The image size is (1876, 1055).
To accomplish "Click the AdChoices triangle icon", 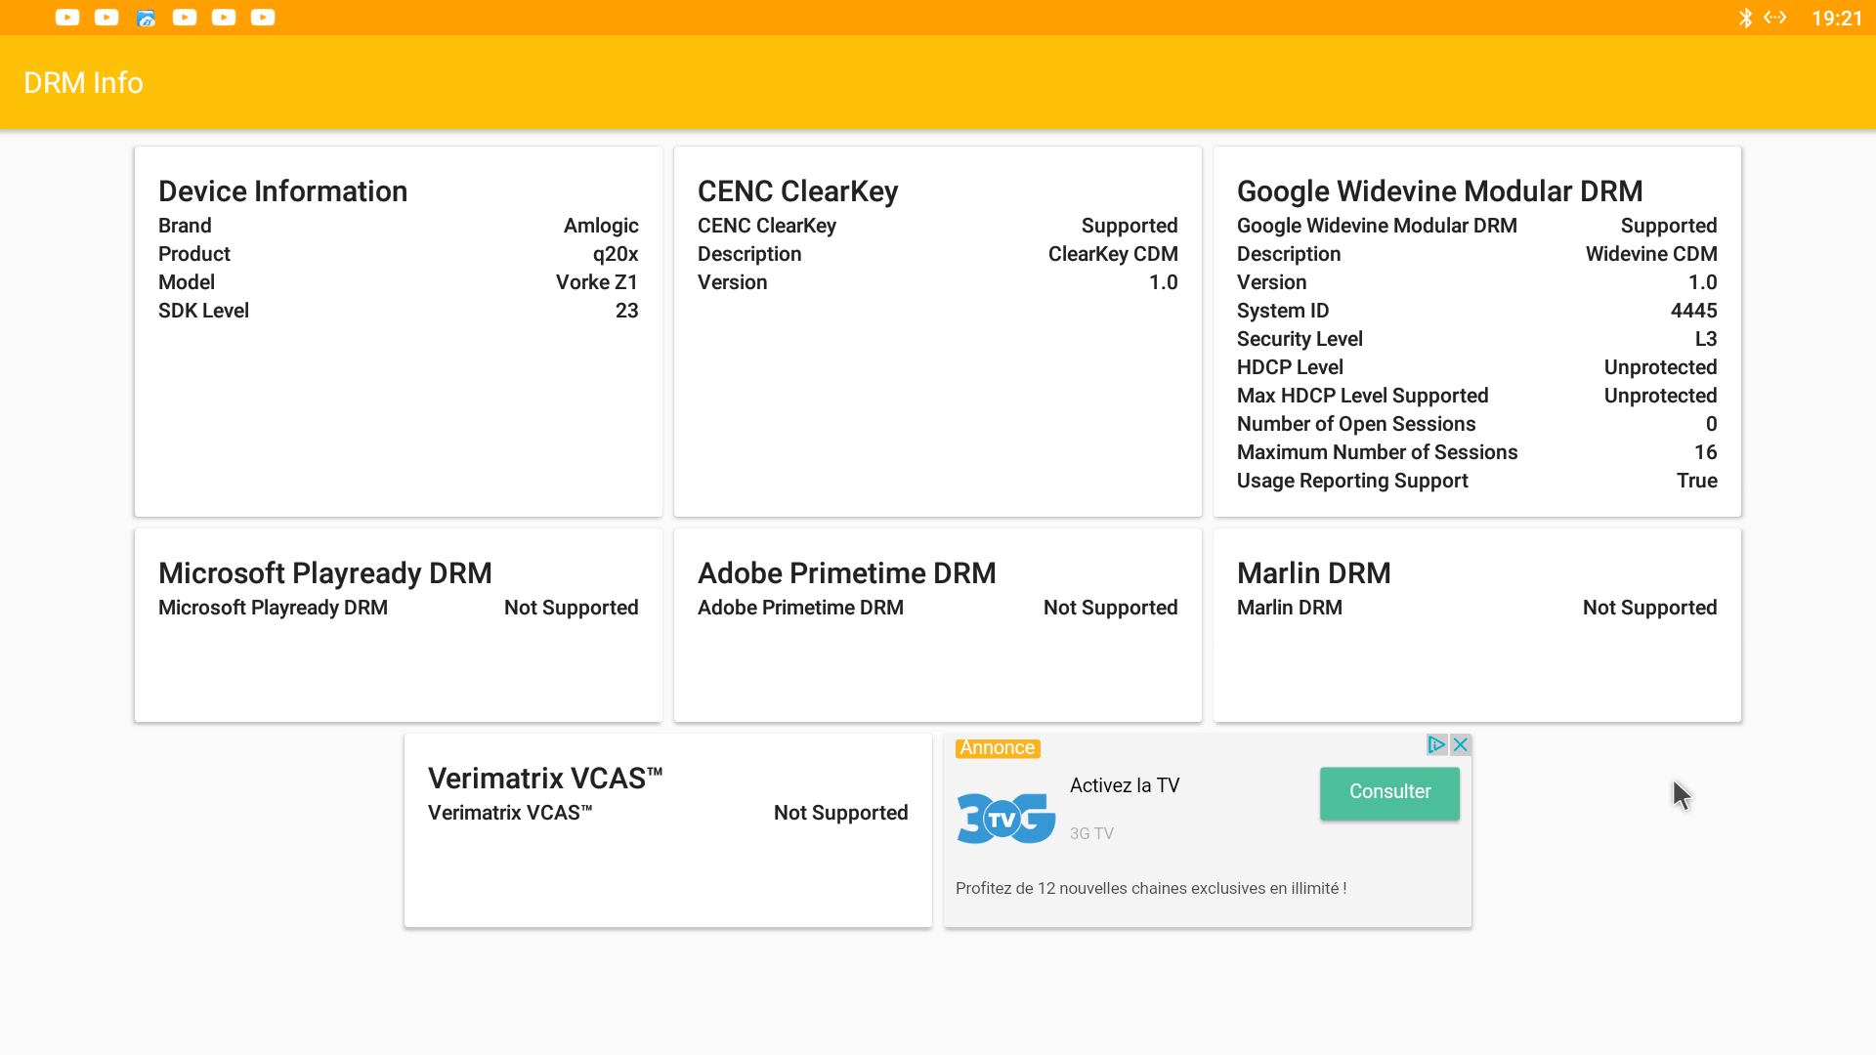I will click(1436, 744).
